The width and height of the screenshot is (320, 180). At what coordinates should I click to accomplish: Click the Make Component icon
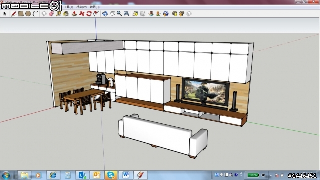(44, 14)
